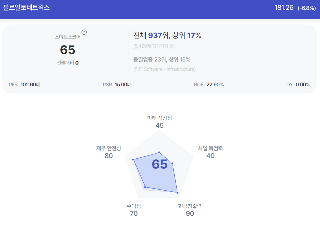Click the DY 0.00% metric
Screen dimensions: 320x225
pyautogui.click(x=298, y=85)
